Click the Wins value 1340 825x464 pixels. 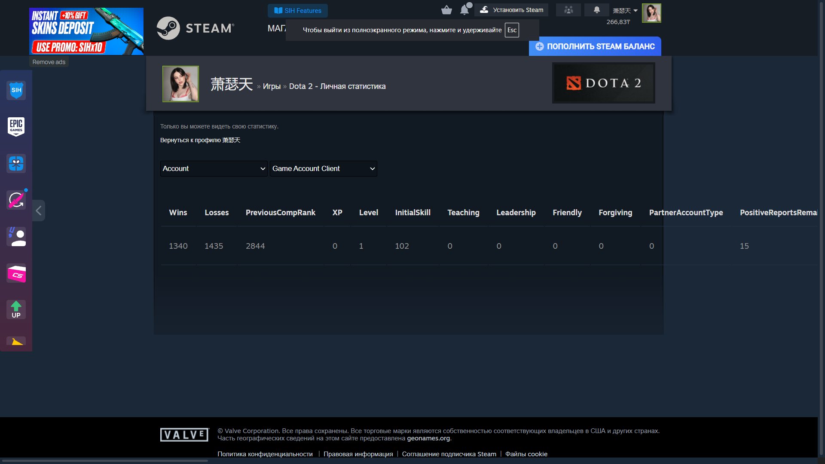pos(178,246)
